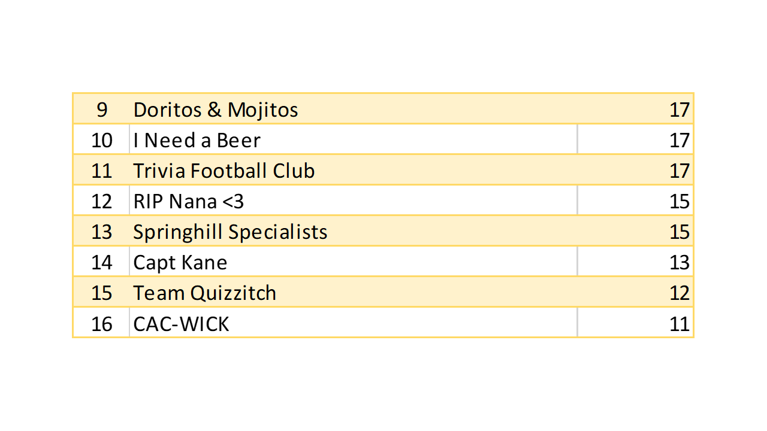Viewport: 767px width, 431px height.
Task: Select the Capt Kane cell
Action: point(180,262)
